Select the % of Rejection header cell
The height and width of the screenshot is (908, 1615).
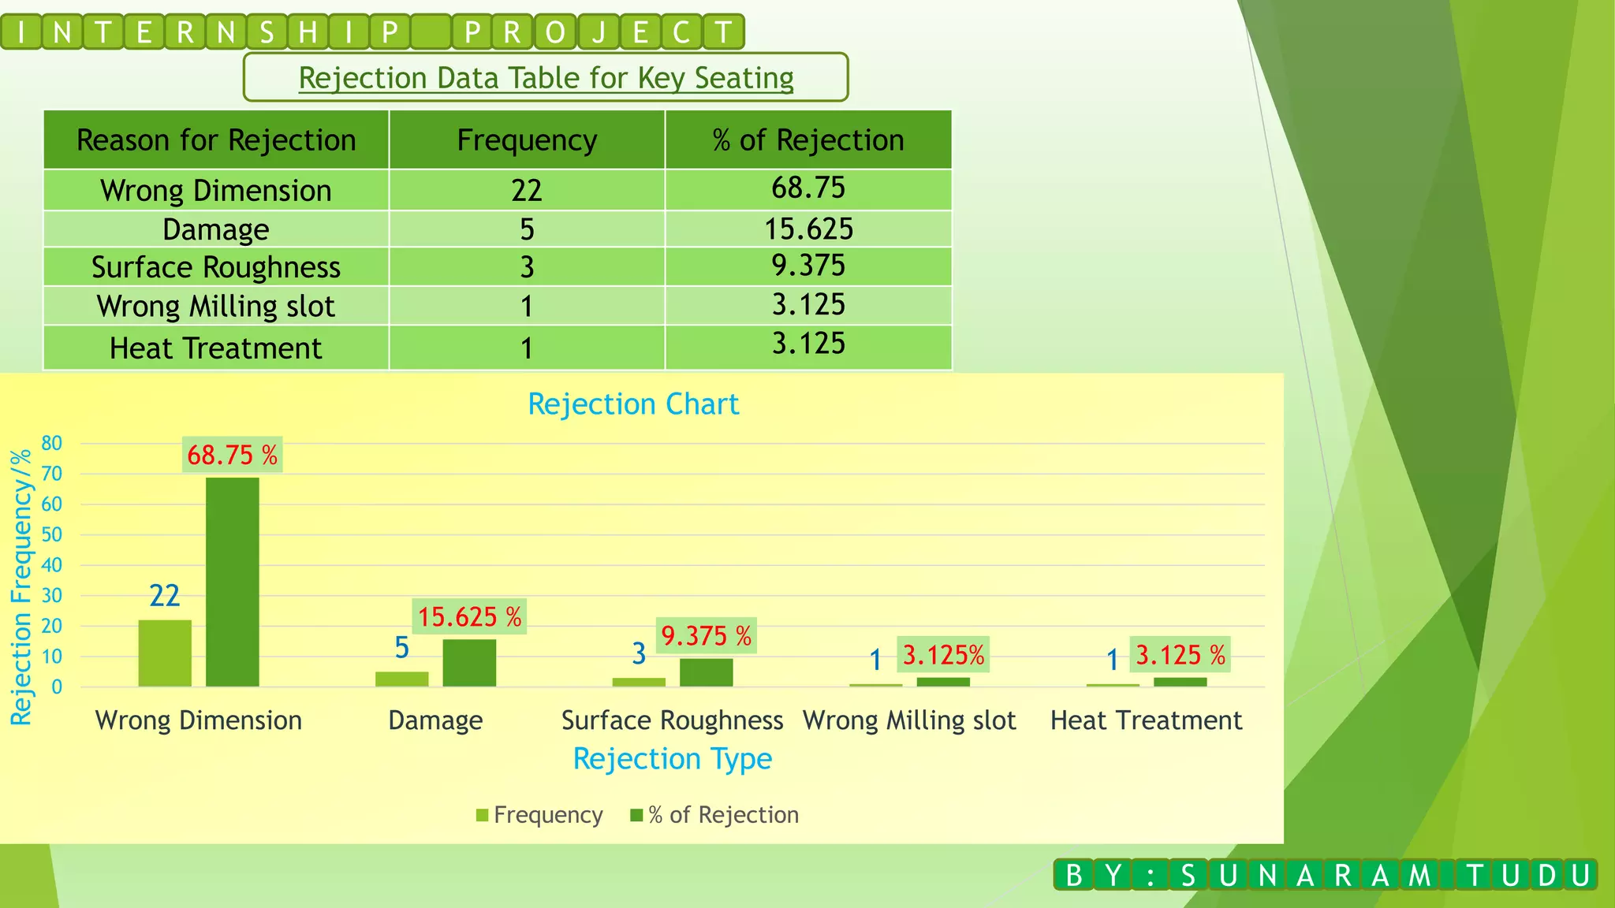(808, 140)
